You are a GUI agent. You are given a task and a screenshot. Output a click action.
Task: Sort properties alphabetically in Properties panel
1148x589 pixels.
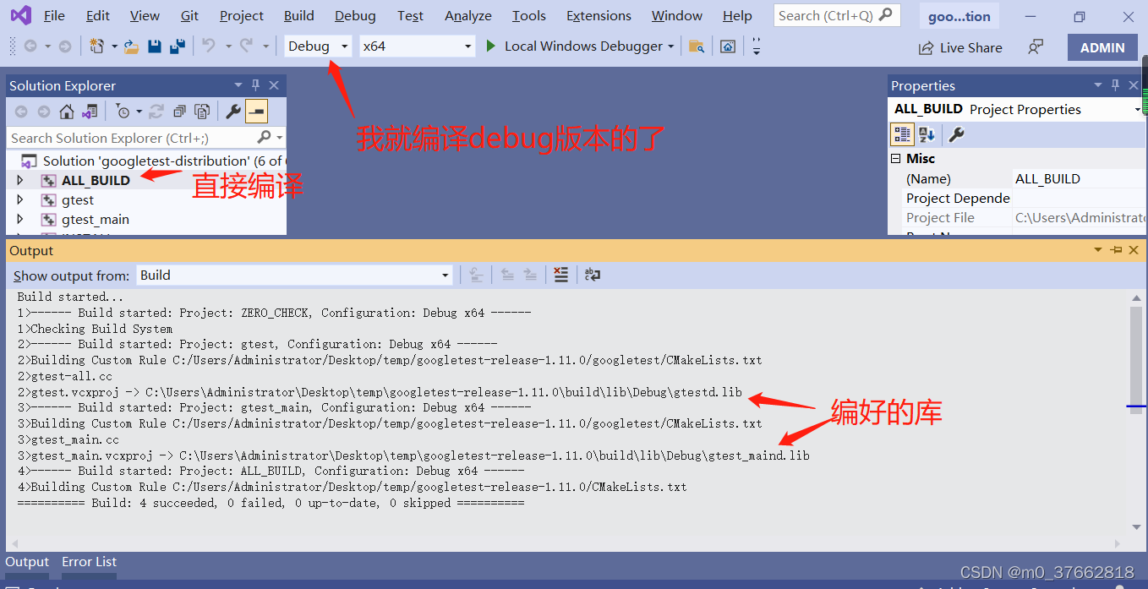(927, 134)
